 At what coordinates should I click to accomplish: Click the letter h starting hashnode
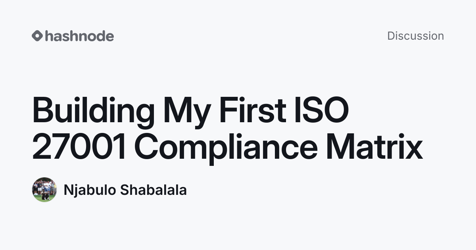[x=49, y=36]
